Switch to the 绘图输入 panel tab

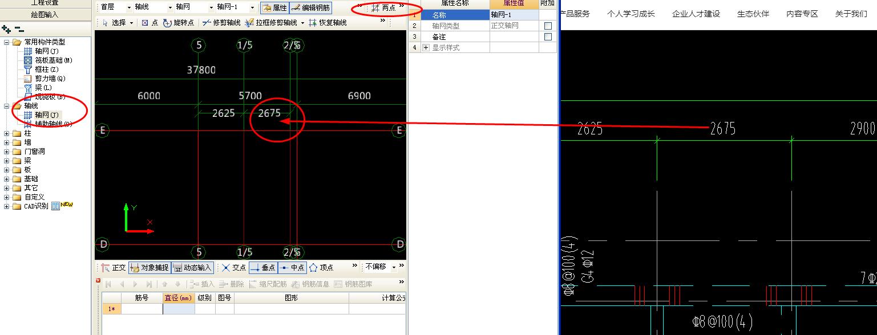(x=45, y=15)
